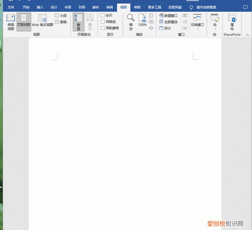Enable the Ruler (标尺) checkbox

point(103,16)
